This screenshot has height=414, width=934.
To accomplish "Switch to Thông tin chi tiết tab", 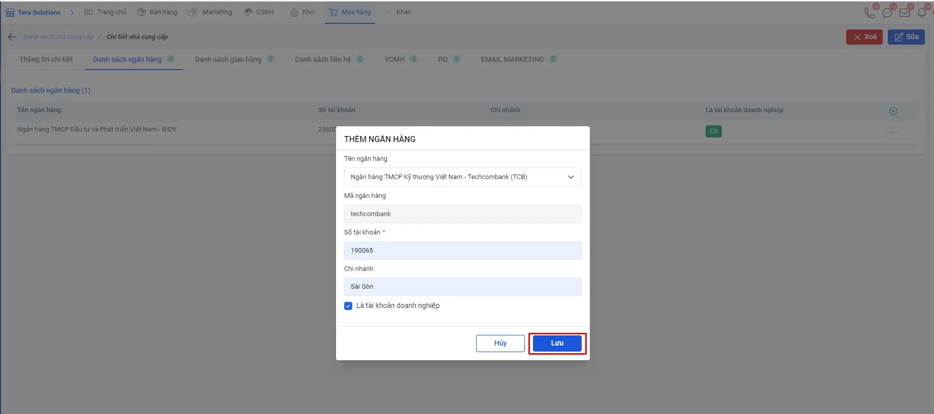I will tap(46, 59).
